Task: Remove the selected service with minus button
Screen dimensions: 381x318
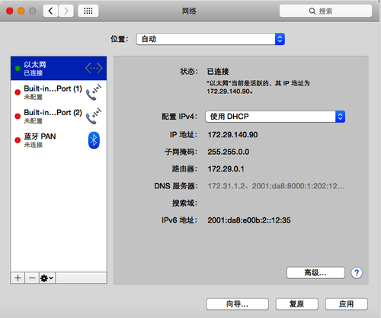Action: coord(32,278)
